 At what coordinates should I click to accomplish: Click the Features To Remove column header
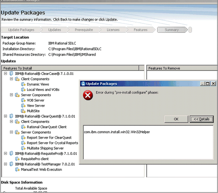(182, 68)
